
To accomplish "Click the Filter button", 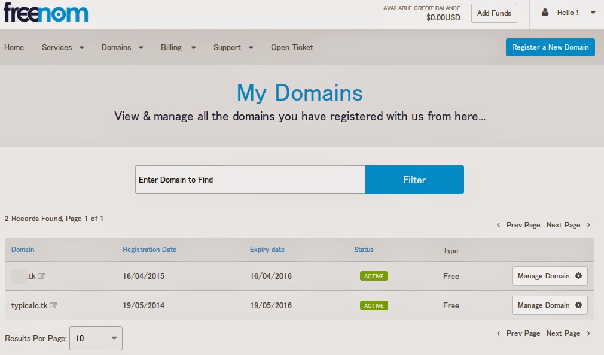I will 414,180.
